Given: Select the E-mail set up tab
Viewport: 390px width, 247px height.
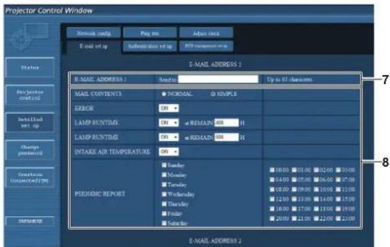Looking at the screenshot, I should (x=94, y=46).
